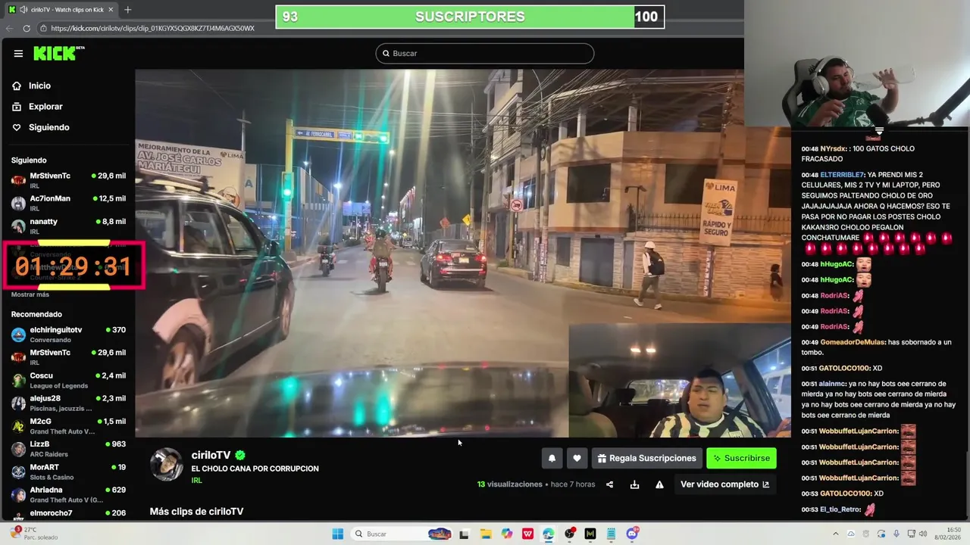The image size is (970, 545).
Task: Click username ELTERRIBLE7 in chat
Action: 842,175
